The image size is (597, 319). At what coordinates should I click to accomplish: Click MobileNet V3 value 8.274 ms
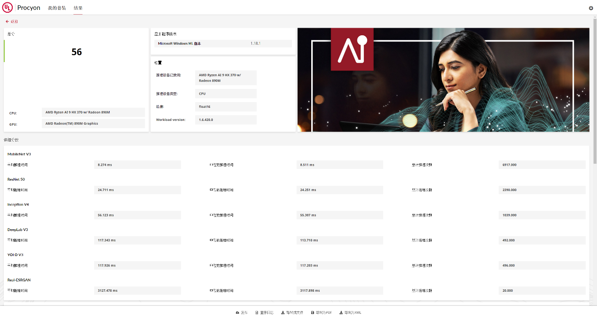[137, 165]
